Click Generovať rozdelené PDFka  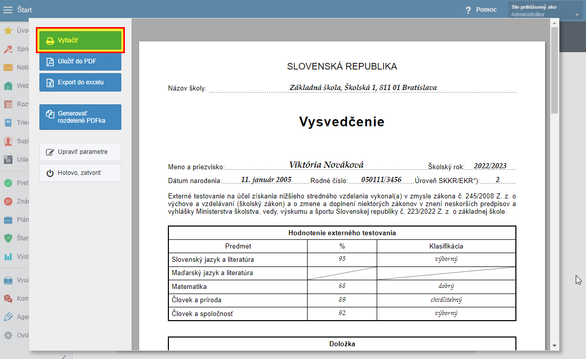(80, 117)
